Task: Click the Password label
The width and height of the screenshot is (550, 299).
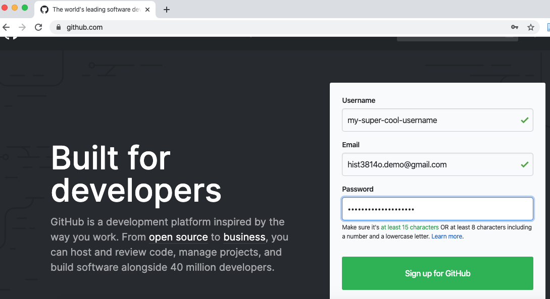Action: (358, 190)
